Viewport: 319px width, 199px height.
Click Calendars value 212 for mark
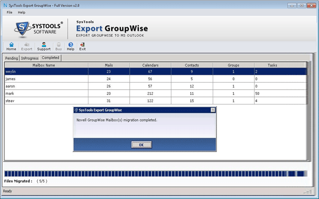(x=150, y=94)
